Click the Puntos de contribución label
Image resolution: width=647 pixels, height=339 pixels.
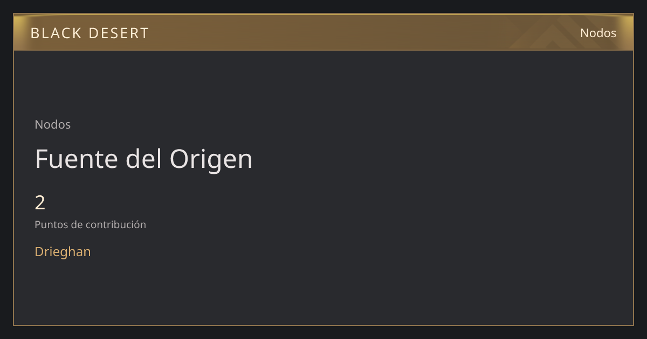[x=90, y=224]
